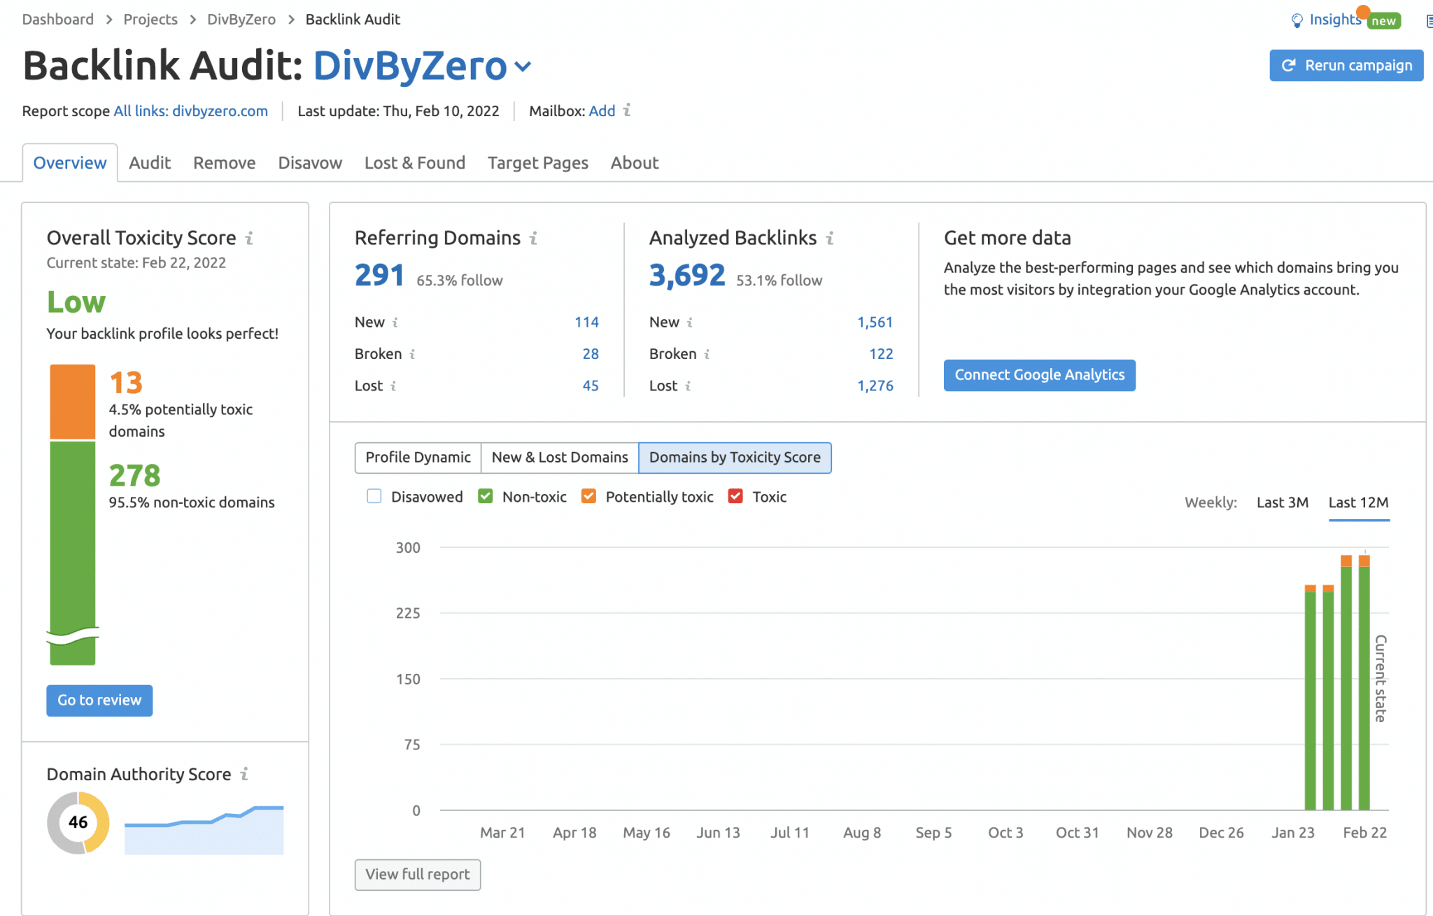Click info icon for Analyzed Backlinks New

pos(690,323)
